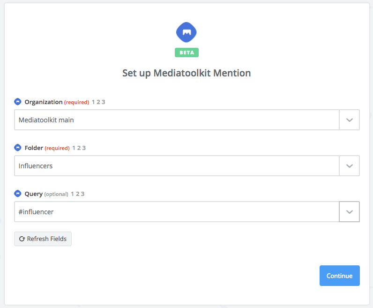373x308 pixels.
Task: Expand the Query dropdown arrow
Action: 349,212
